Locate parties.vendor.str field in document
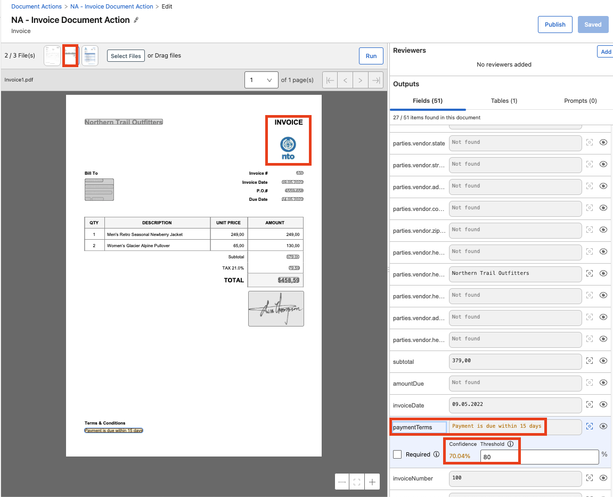 tap(590, 164)
